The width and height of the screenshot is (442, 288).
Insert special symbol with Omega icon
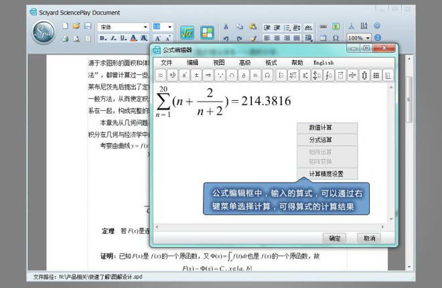(336, 38)
